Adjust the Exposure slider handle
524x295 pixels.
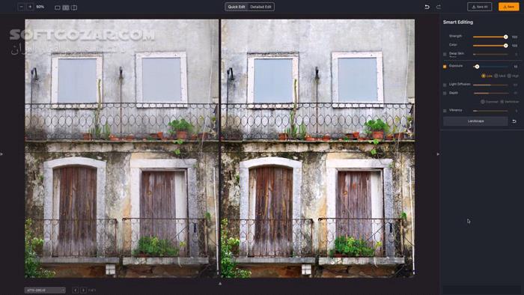coord(477,67)
